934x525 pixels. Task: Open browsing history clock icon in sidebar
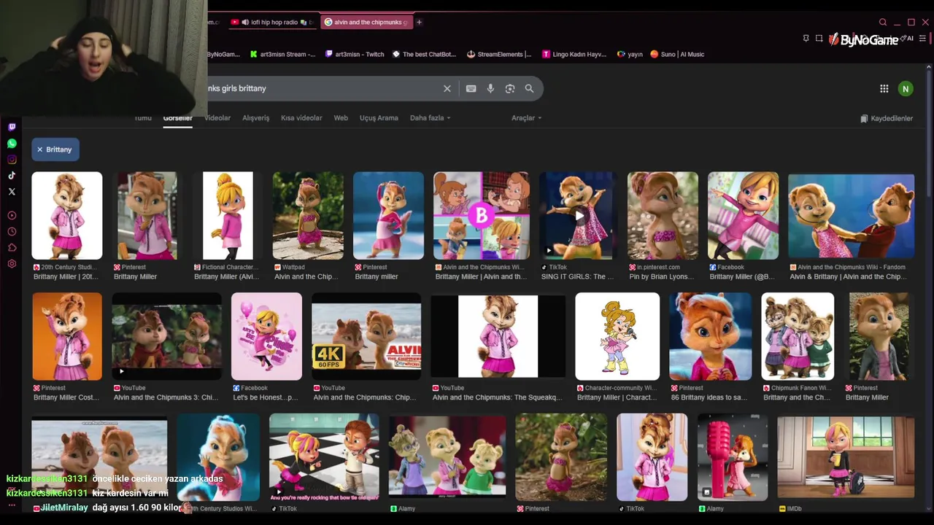point(12,232)
